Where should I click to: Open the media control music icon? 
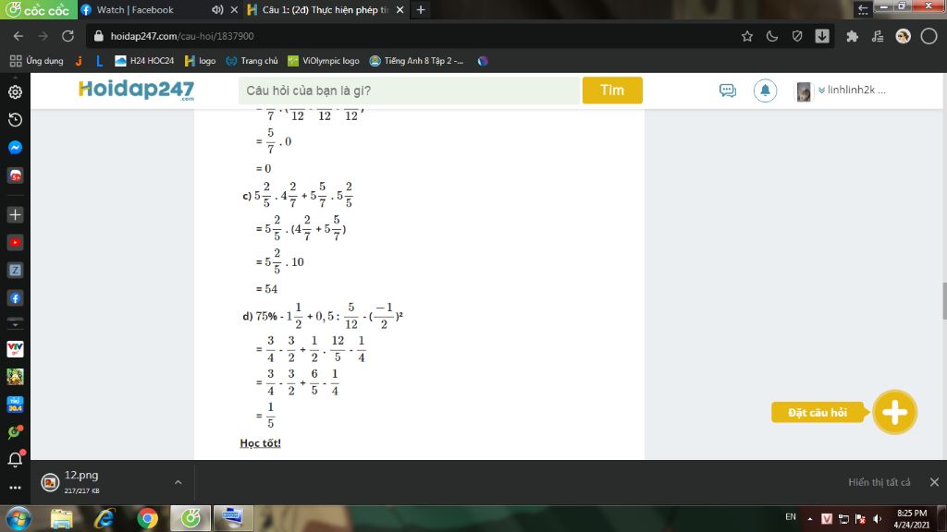point(878,36)
